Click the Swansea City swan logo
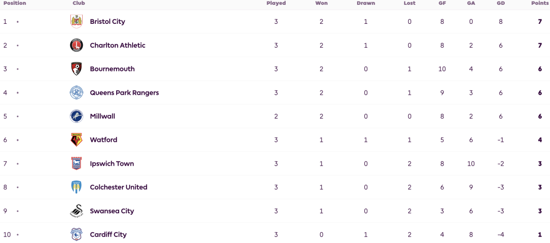Image resolution: width=550 pixels, height=243 pixels. (76, 211)
